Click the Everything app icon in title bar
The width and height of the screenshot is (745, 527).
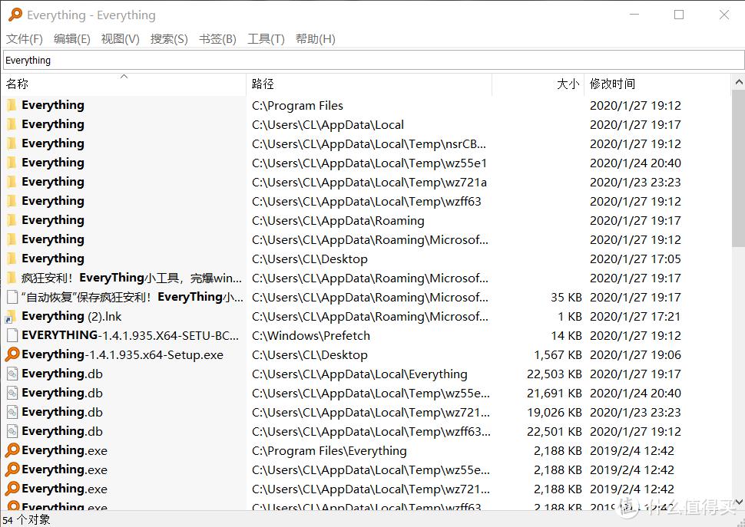15,15
